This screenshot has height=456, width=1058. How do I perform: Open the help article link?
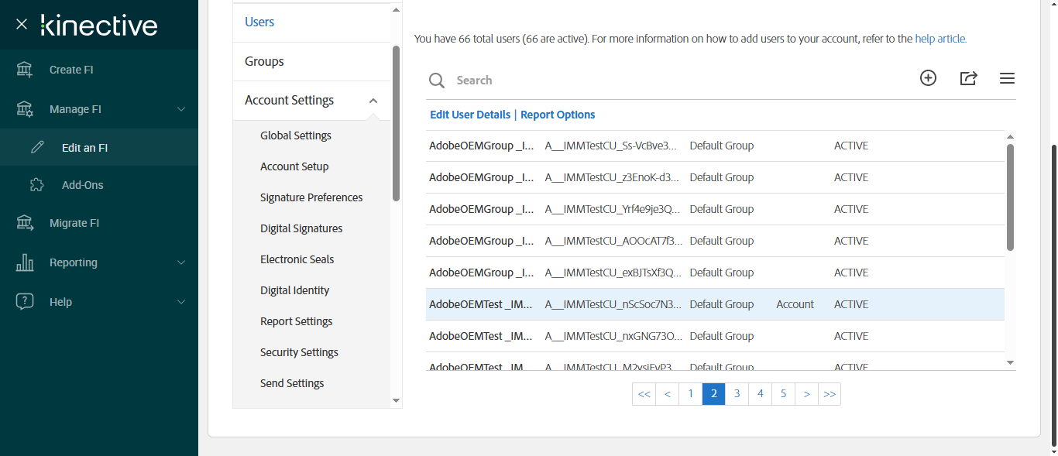tap(940, 39)
